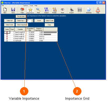Click the Tiberius title bar app icon

click(2, 3)
